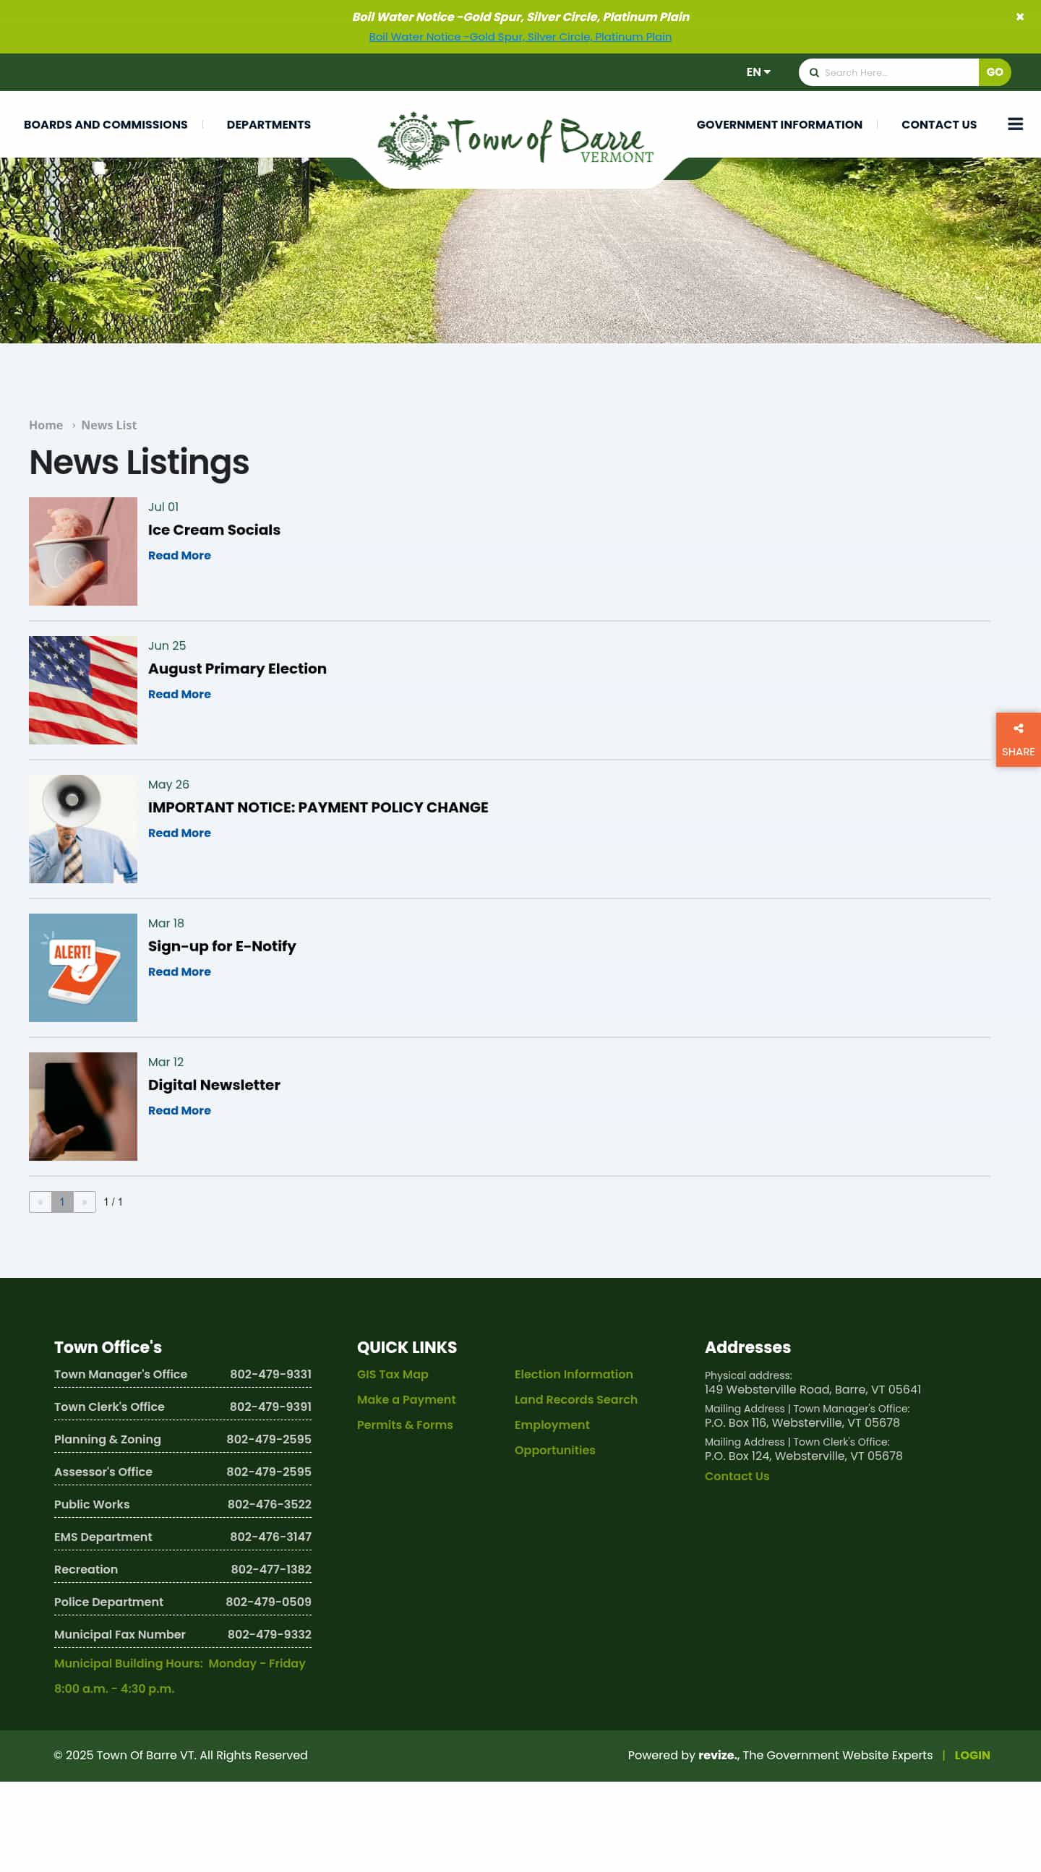
Task: Open the Alert E-Notify thumbnail
Action: point(83,967)
